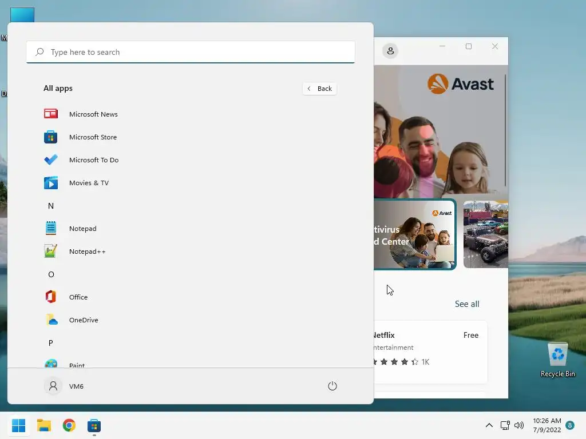This screenshot has width=586, height=439.
Task: Open notification badge showing 8
Action: 570,425
